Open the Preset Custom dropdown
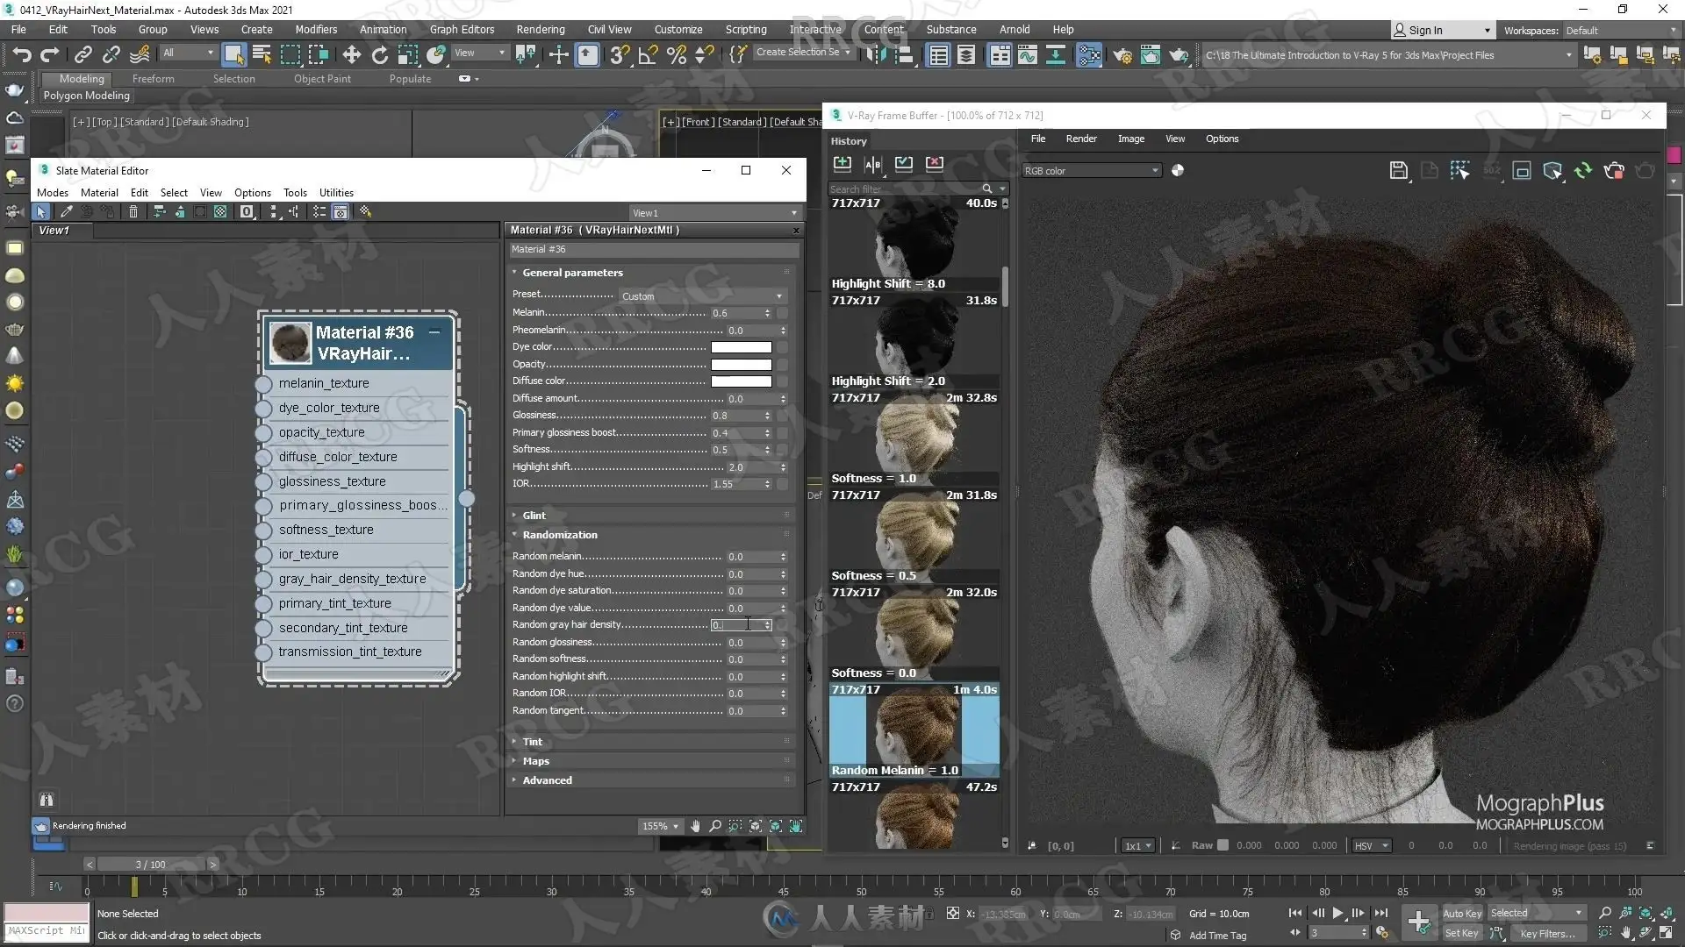The width and height of the screenshot is (1685, 947). (702, 296)
